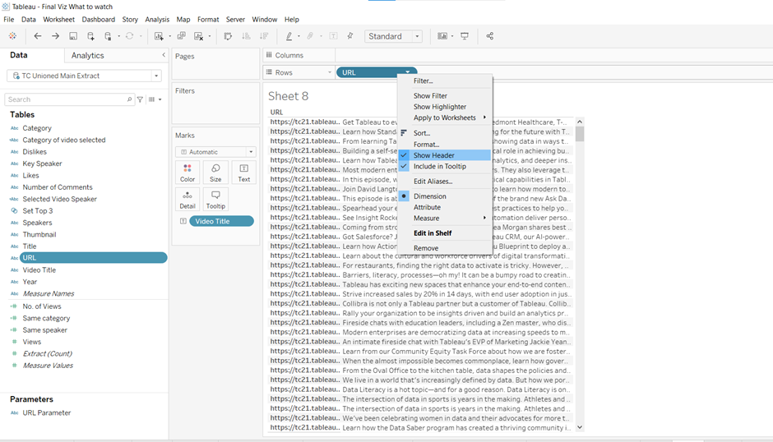The width and height of the screenshot is (773, 442).
Task: Open the Analysis menu
Action: tap(157, 19)
